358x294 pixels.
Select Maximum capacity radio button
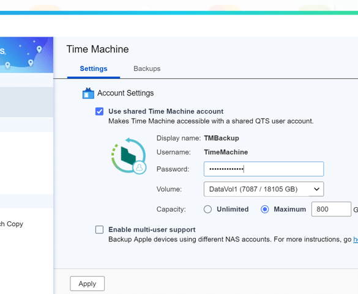264,209
